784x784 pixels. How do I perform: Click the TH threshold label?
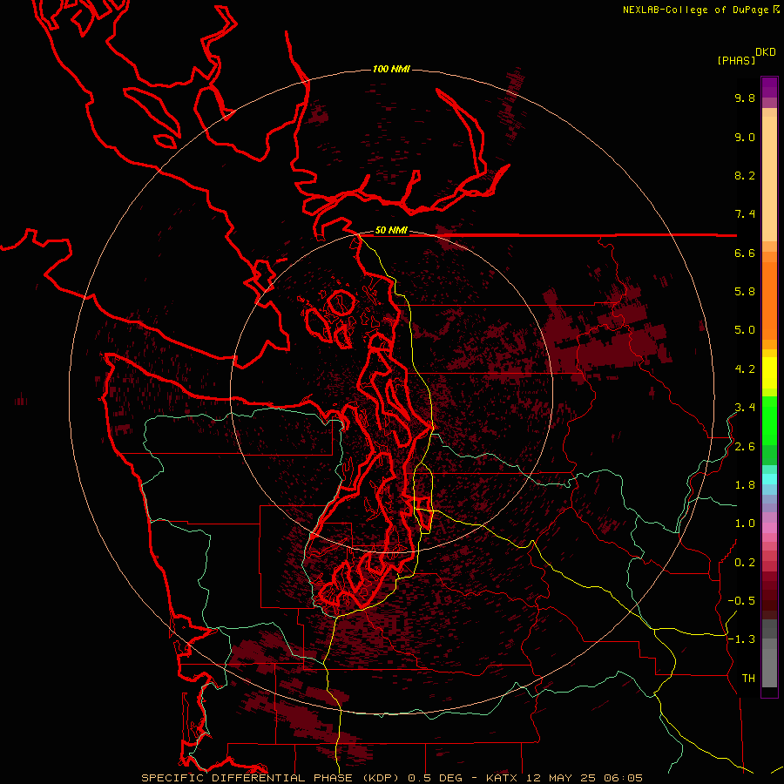[748, 679]
